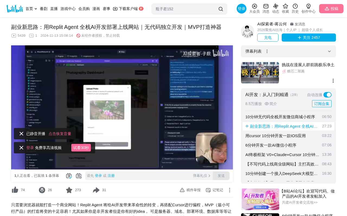Click the 充电 button

coord(268,38)
